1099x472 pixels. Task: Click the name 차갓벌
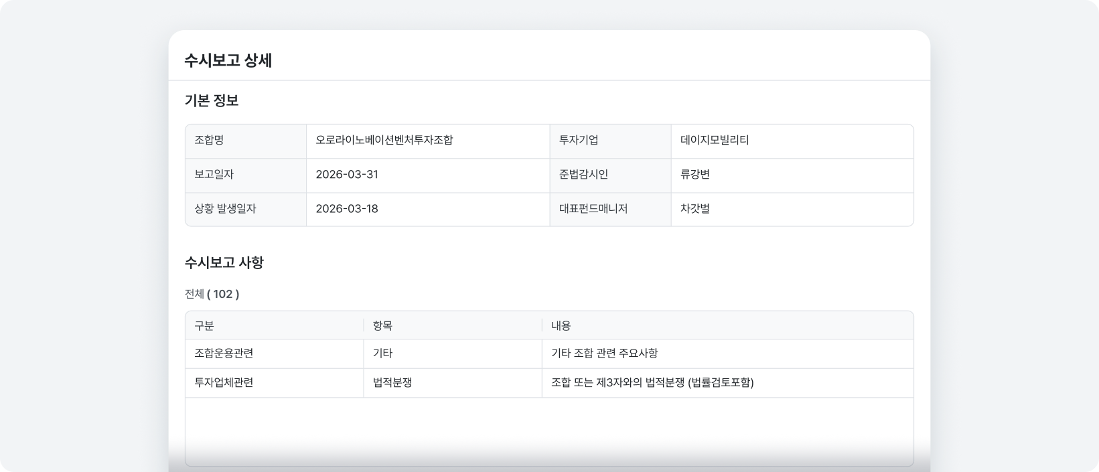click(x=695, y=209)
